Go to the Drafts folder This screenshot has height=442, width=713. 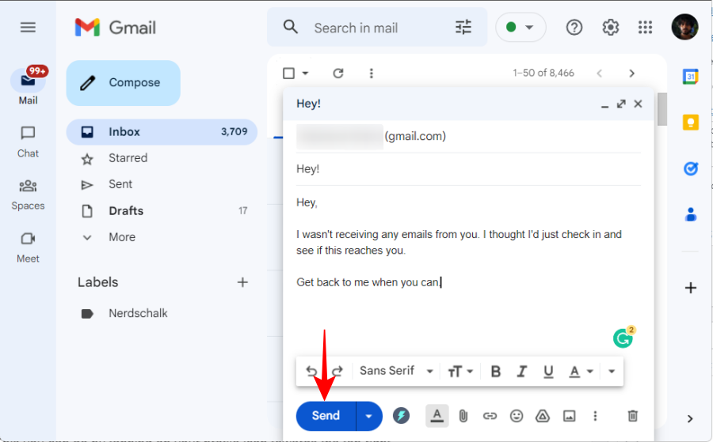[x=126, y=211]
